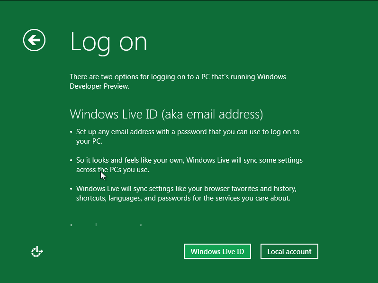Select the Local account button
This screenshot has height=283, width=378.
coord(289,251)
